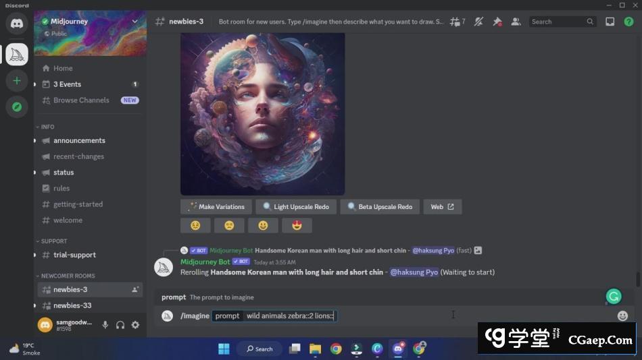The width and height of the screenshot is (642, 360).
Task: Deafen audio with headphones icon
Action: coord(120,325)
